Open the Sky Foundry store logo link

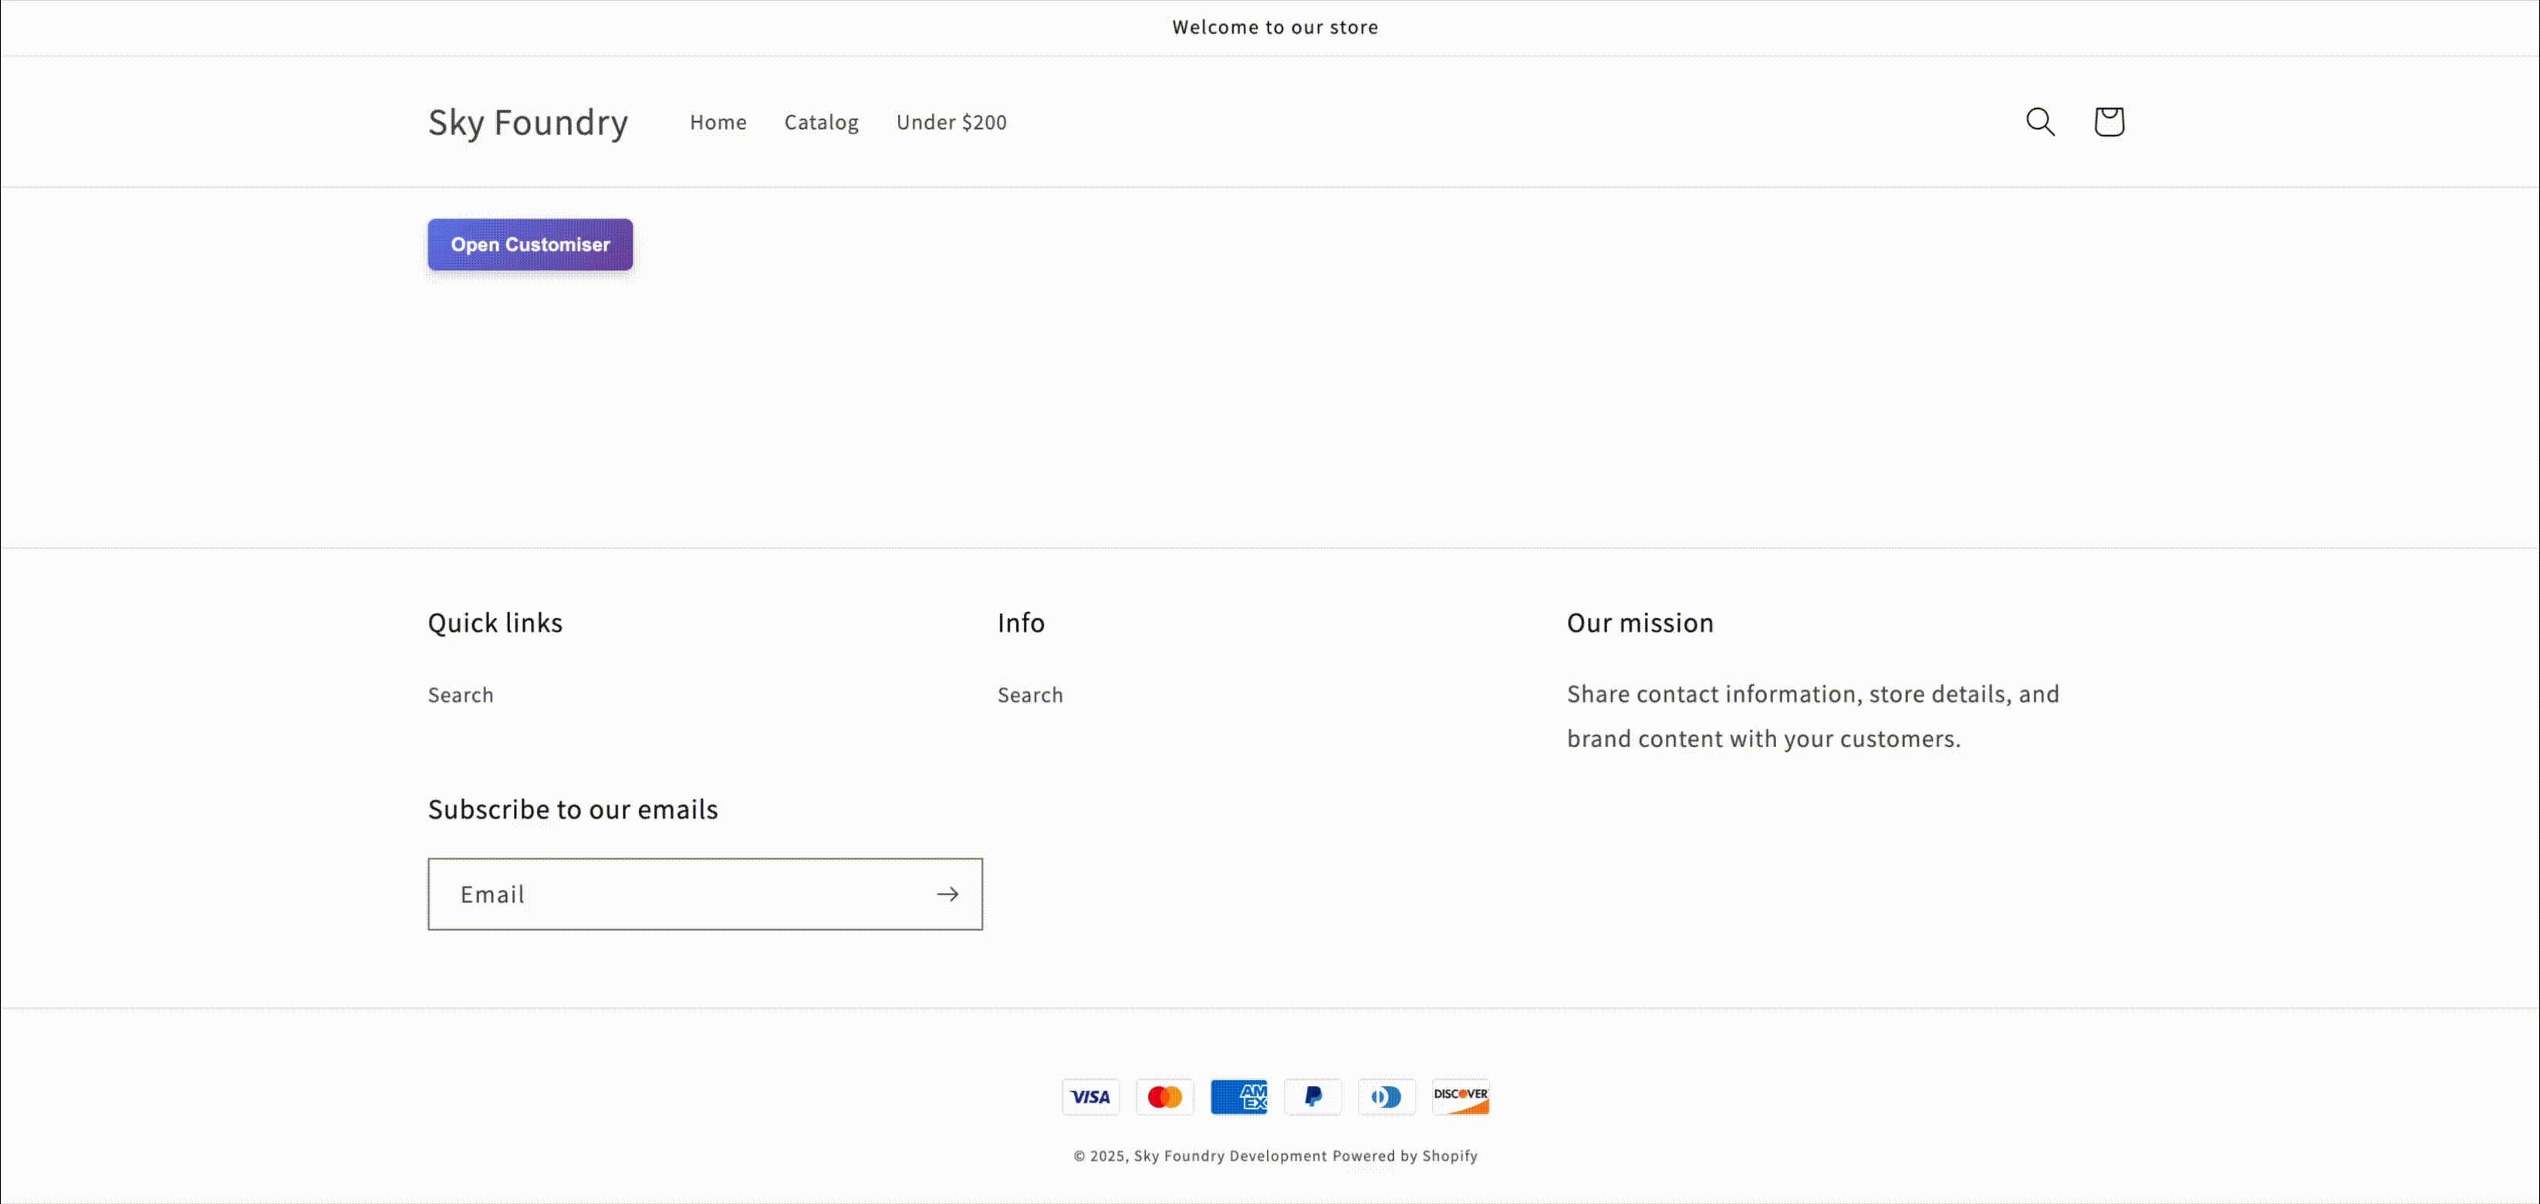click(x=529, y=121)
